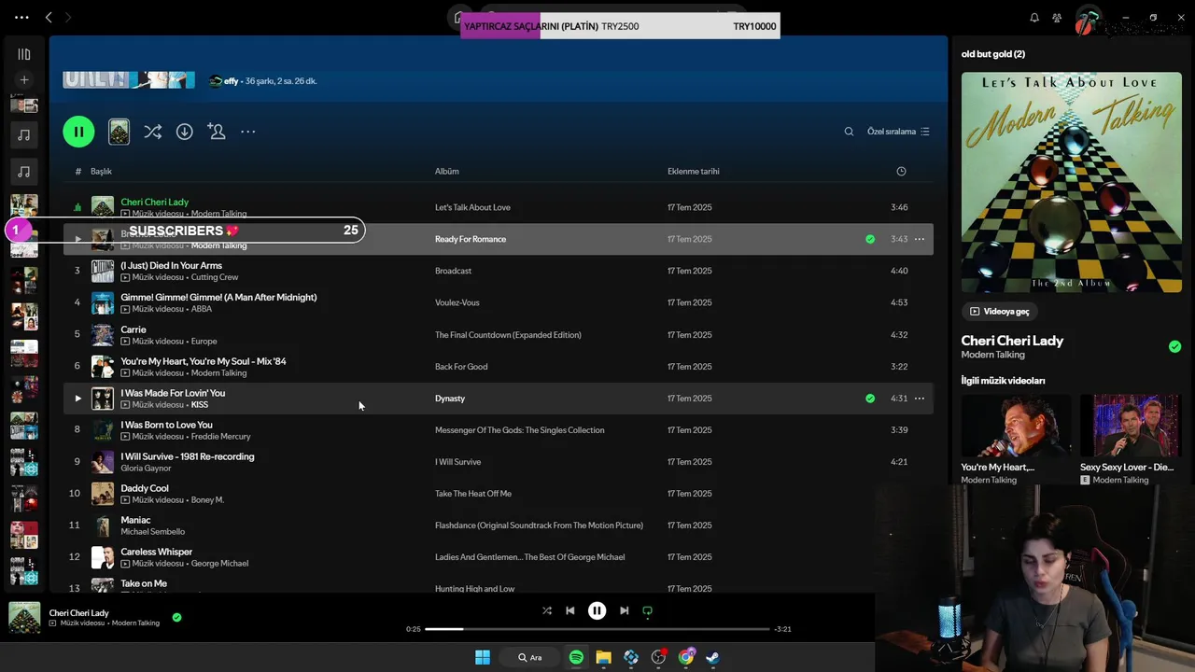Toggle saved checkmark in the bottom player bar

176,617
